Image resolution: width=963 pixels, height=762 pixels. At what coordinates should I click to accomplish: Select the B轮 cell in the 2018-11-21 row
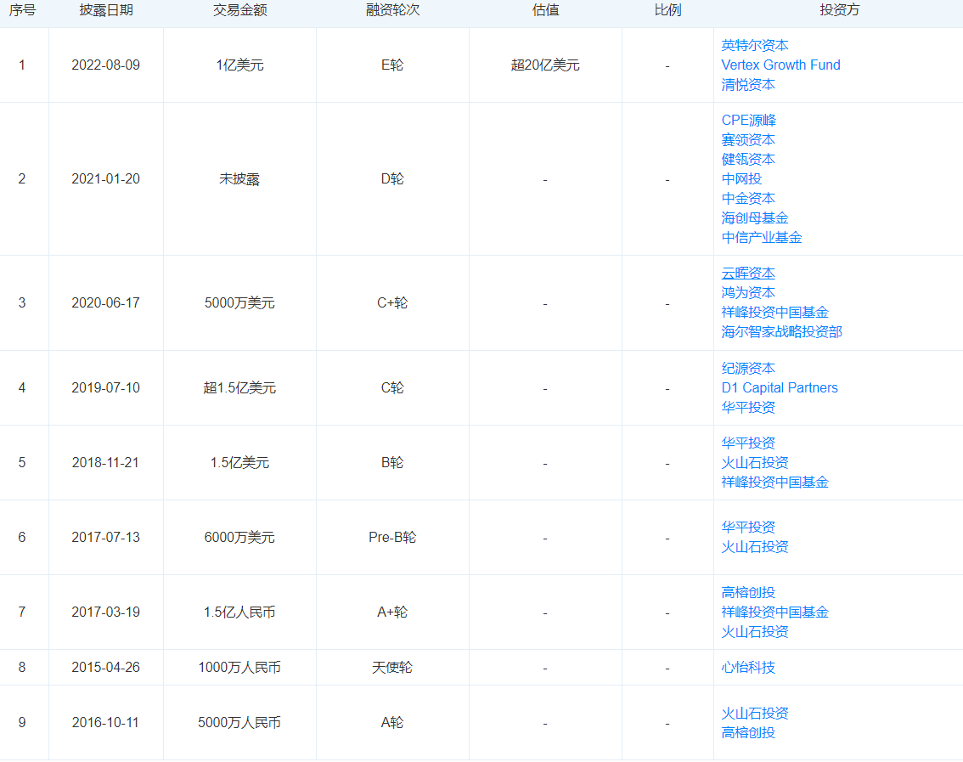point(392,463)
